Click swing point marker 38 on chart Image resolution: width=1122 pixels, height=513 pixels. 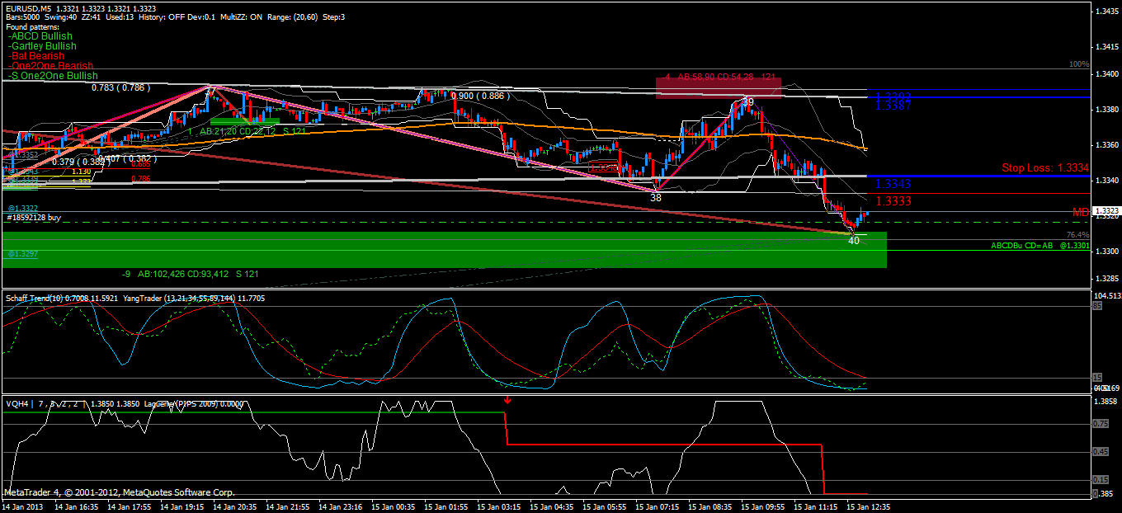click(656, 198)
